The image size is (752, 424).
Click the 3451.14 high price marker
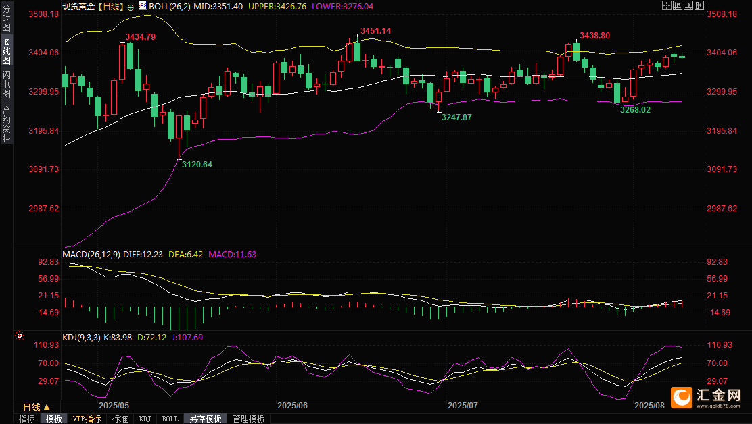(375, 30)
